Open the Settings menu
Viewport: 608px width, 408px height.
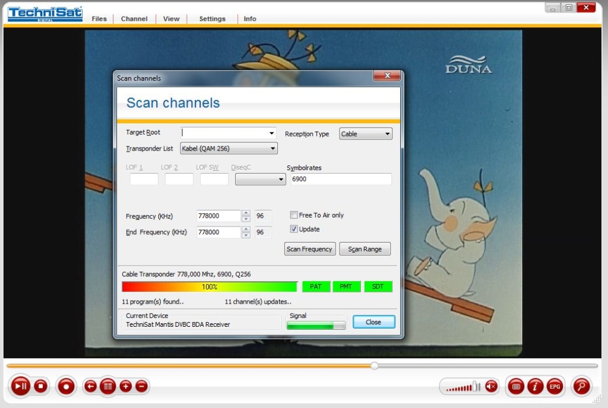point(212,18)
